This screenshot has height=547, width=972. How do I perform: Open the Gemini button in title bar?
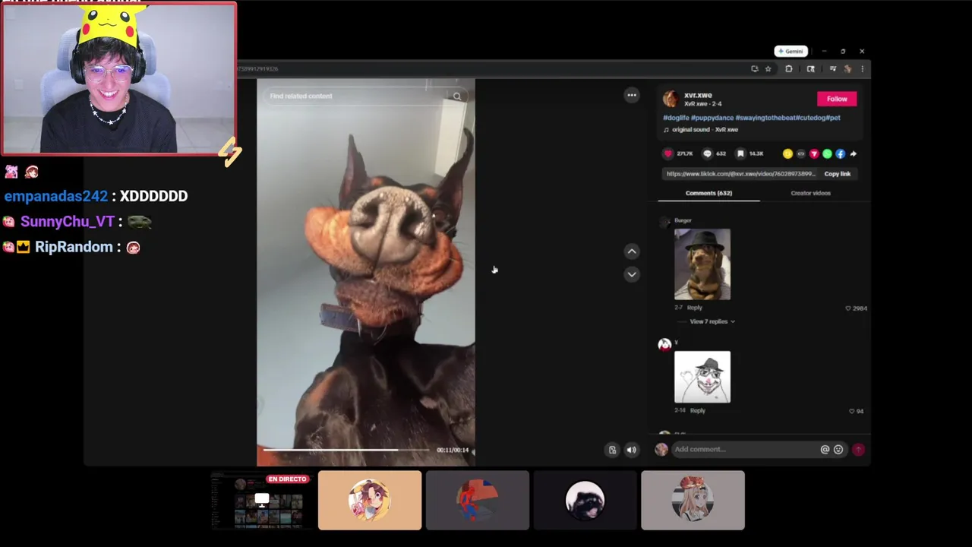coord(791,51)
